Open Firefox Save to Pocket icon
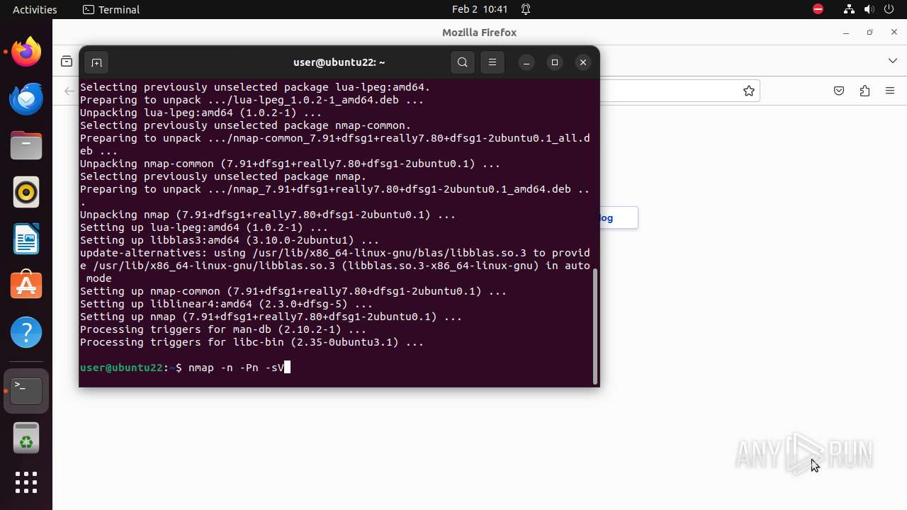907x510 pixels. click(x=839, y=91)
